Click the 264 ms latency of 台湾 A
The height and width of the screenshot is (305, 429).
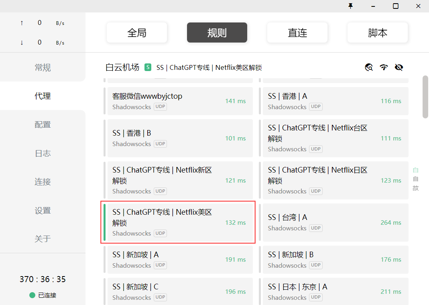tap(391, 222)
